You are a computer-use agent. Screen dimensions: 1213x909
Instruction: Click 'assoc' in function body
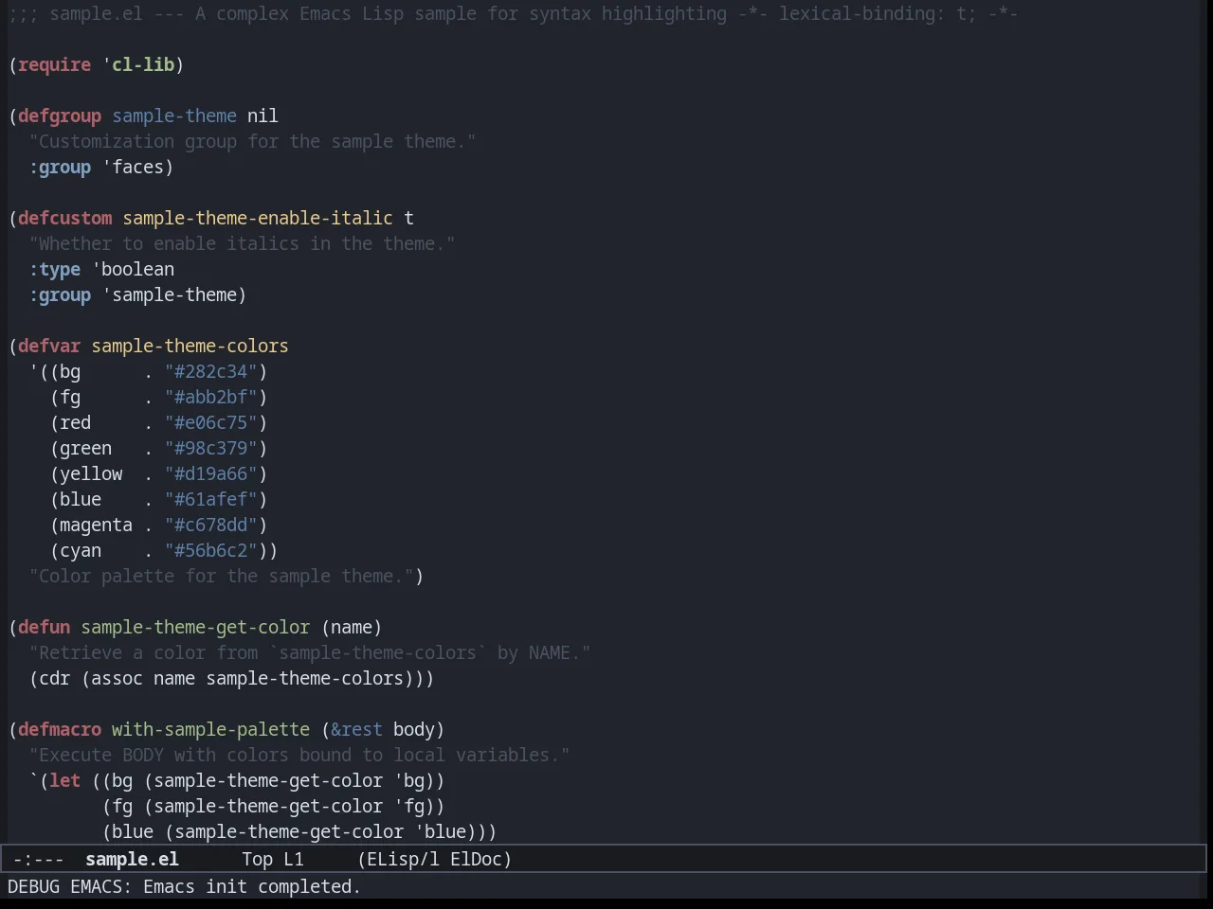click(117, 678)
